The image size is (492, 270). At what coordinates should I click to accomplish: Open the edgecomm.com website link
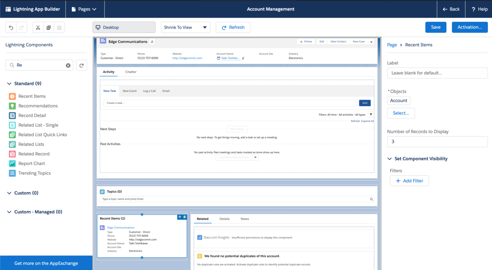coord(187,58)
